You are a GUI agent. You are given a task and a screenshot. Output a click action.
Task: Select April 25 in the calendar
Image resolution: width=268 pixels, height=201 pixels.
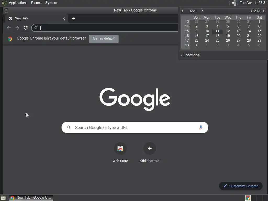click(x=217, y=41)
